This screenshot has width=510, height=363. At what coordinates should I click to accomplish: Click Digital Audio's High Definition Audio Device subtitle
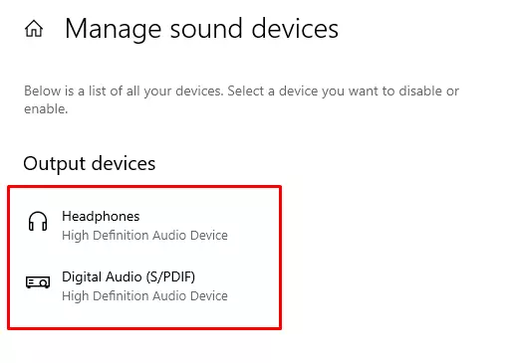pos(144,296)
